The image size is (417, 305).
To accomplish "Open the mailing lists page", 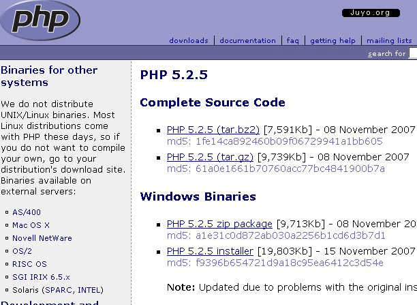I will coord(390,41).
